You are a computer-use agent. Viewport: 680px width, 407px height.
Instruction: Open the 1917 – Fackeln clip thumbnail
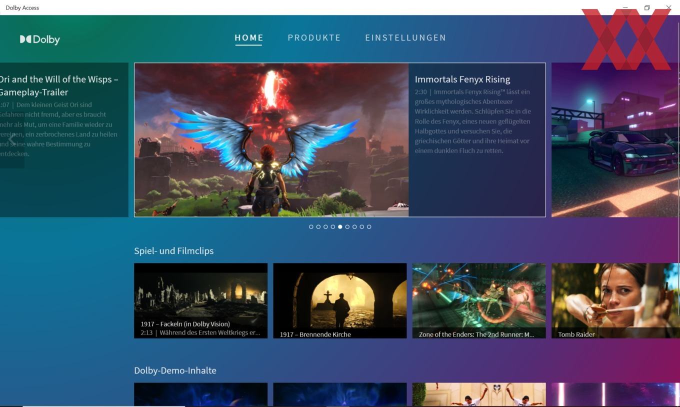click(200, 300)
